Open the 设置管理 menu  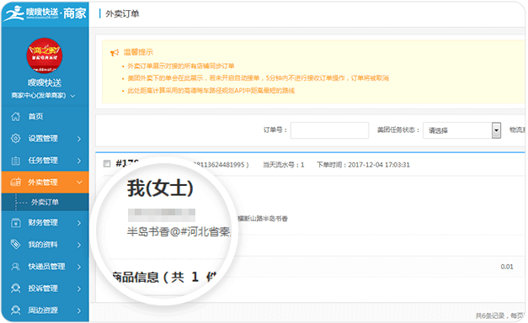tap(43, 138)
